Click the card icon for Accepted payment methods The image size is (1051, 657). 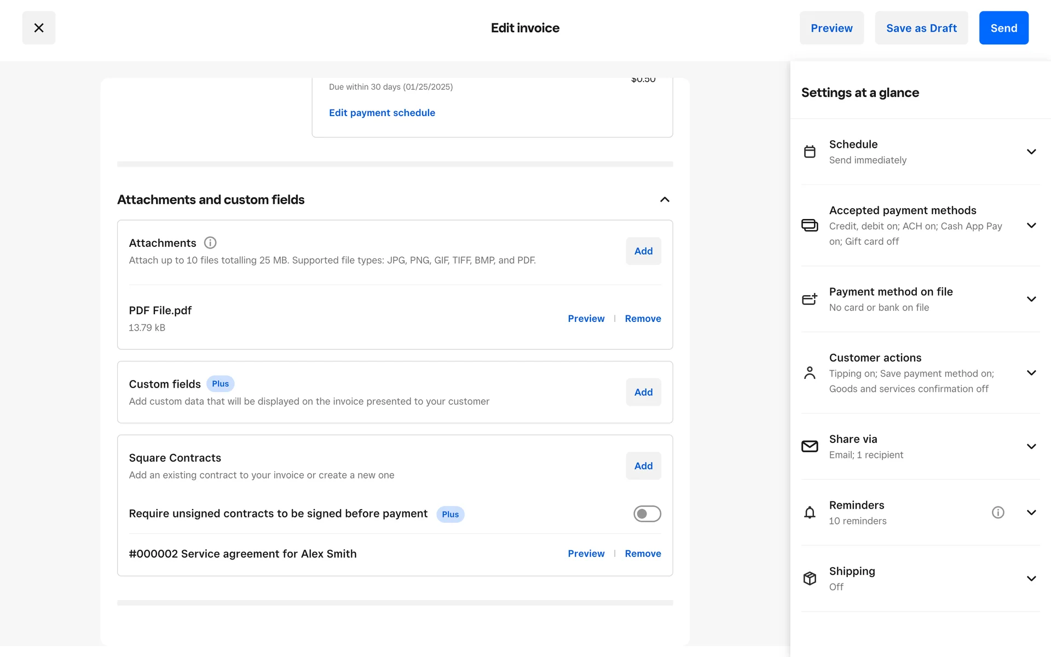point(810,225)
